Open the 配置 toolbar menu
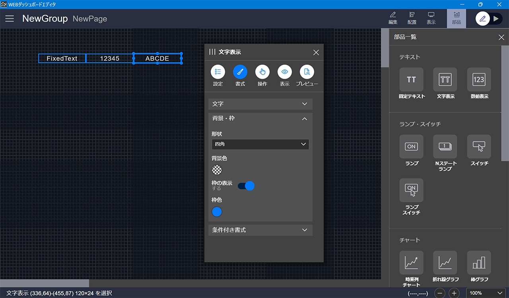Viewport: 509px width, 298px height. point(412,18)
